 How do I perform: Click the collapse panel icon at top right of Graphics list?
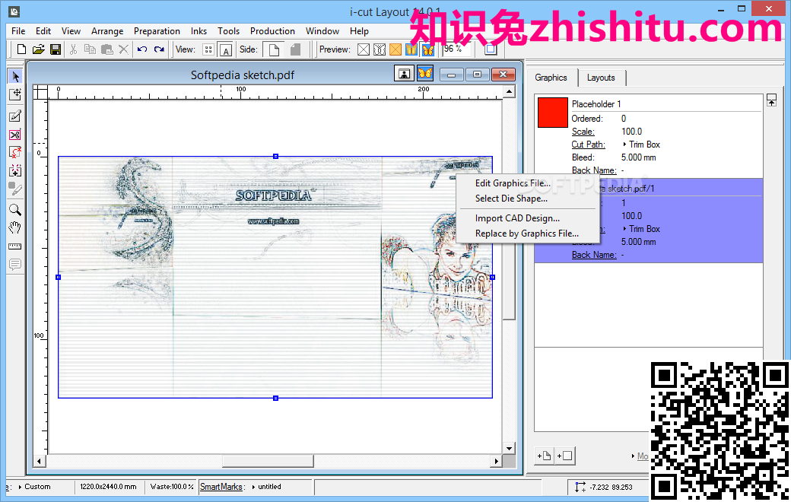click(771, 100)
